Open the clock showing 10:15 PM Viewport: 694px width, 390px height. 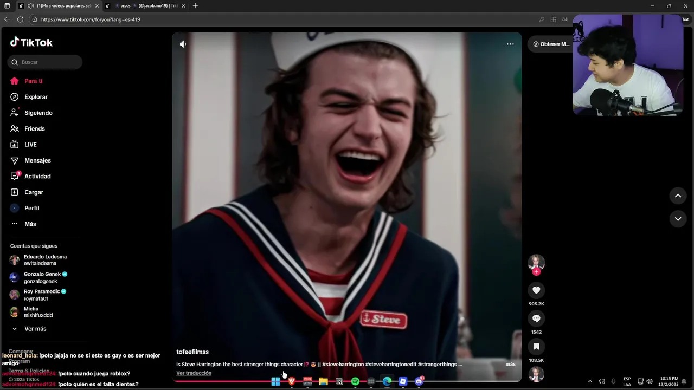669,381
